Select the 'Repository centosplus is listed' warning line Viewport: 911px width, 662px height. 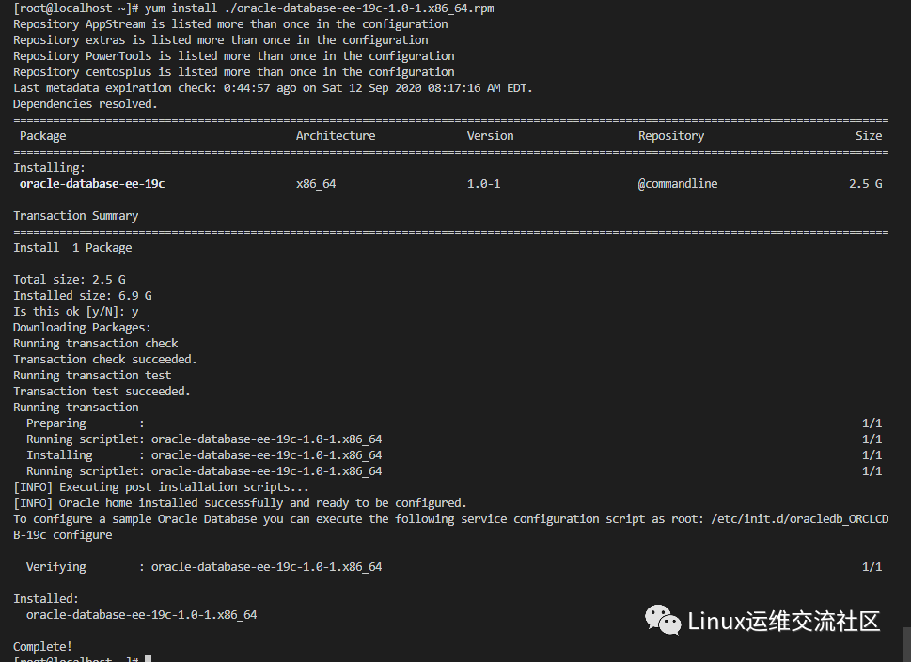pyautogui.click(x=233, y=72)
